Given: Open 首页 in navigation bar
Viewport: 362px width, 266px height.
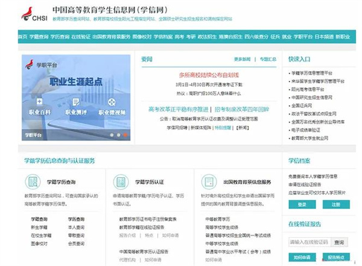Looking at the screenshot, I should point(23,37).
